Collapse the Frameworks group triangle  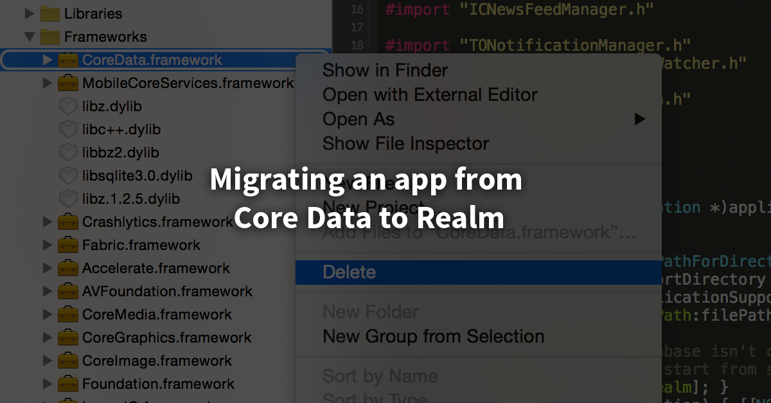(x=29, y=37)
